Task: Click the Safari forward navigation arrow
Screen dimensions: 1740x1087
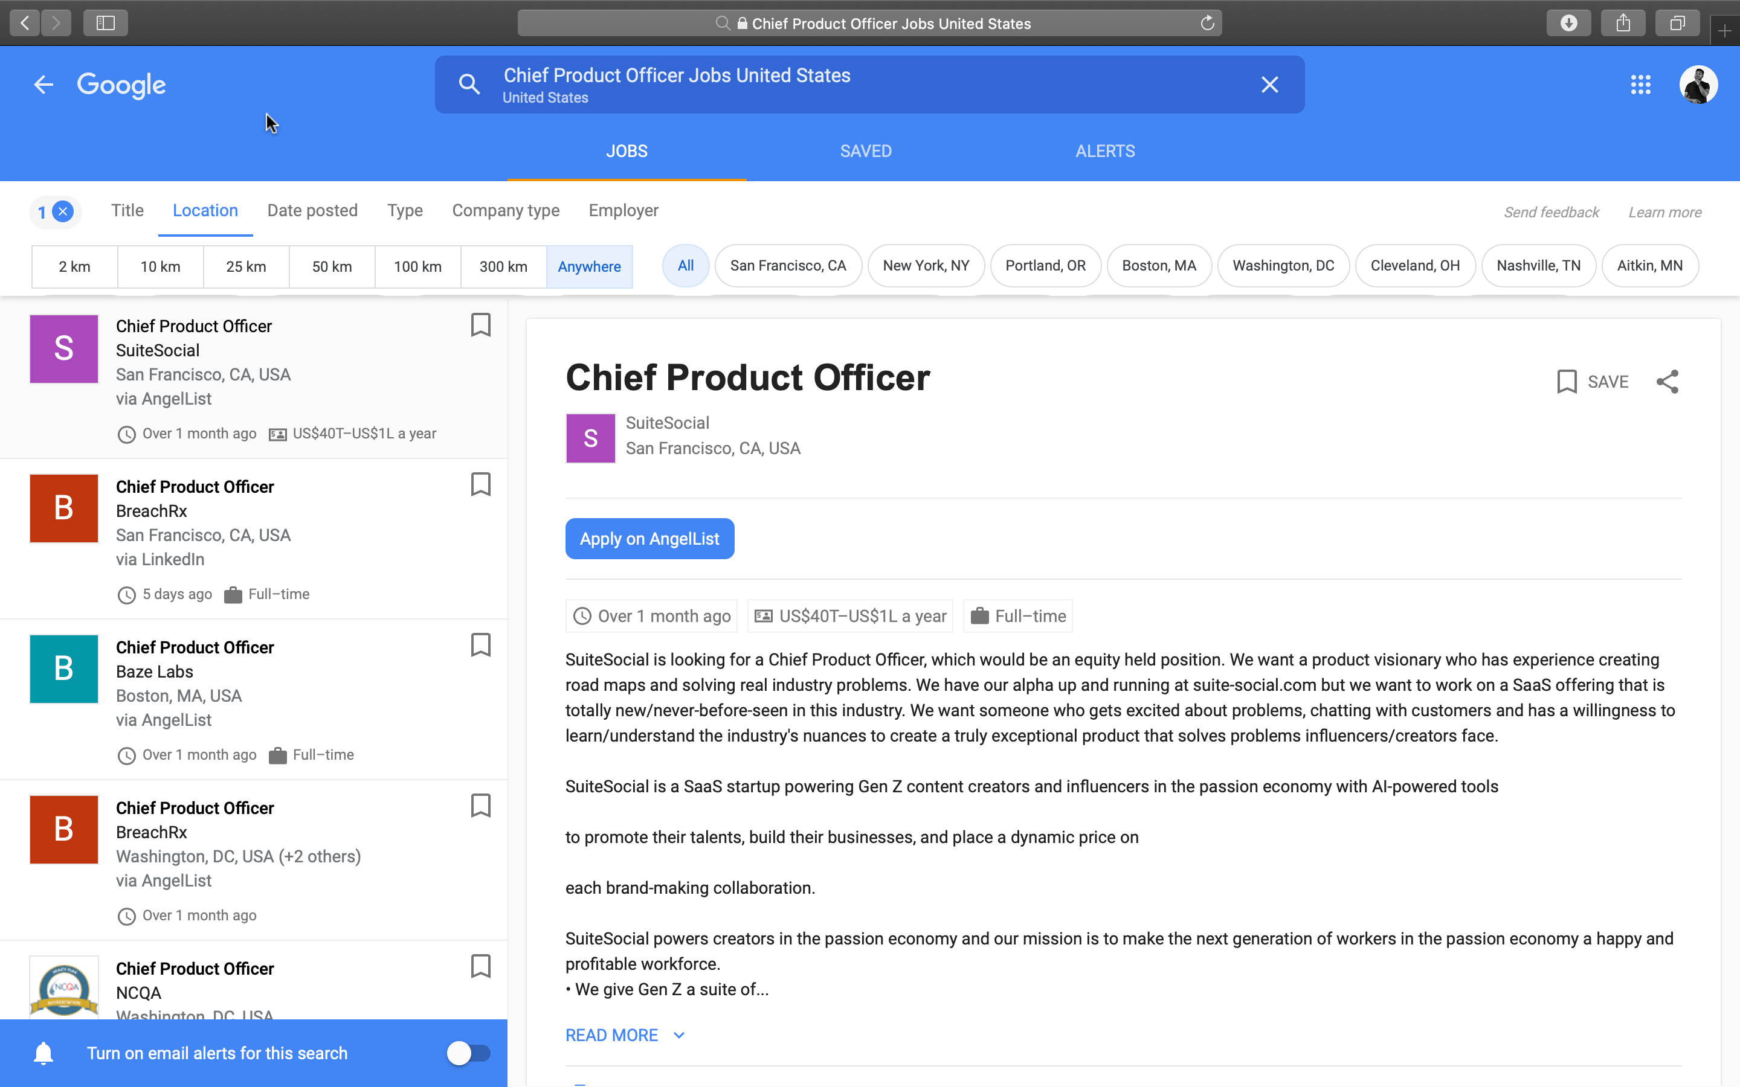Action: coord(56,23)
